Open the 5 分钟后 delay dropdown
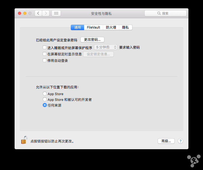203x170 pixels. pyautogui.click(x=106, y=47)
